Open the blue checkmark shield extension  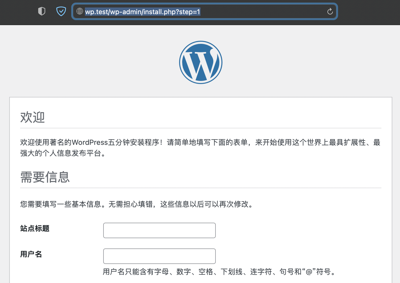point(61,11)
